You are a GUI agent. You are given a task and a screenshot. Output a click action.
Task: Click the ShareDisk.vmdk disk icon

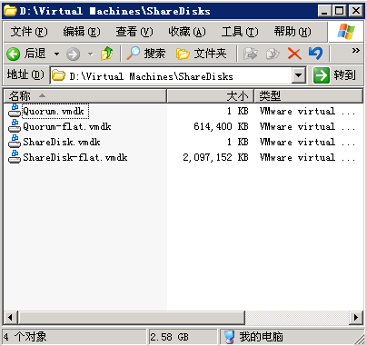click(x=15, y=141)
